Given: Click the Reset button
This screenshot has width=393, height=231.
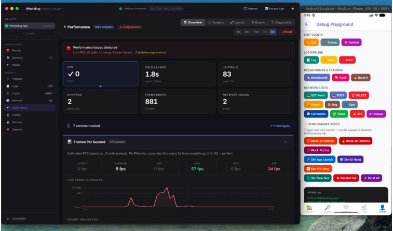Looking at the screenshot, I should click(287, 32).
